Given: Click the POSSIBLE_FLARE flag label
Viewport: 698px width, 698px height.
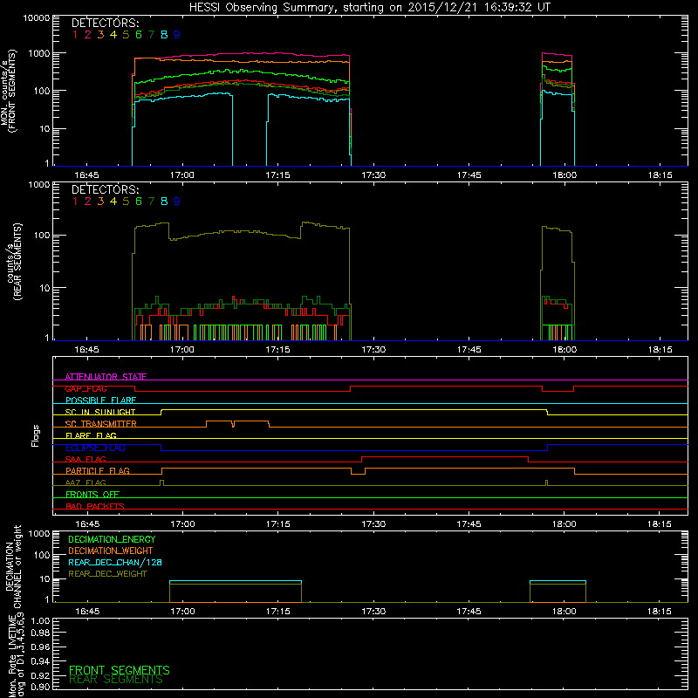Looking at the screenshot, I should [100, 400].
